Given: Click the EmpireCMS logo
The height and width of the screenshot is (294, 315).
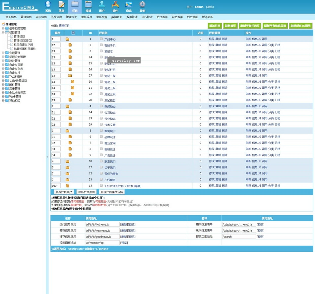Looking at the screenshot, I should [x=21, y=7].
